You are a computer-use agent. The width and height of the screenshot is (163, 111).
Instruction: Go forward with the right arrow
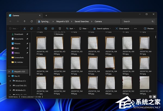coord(18,21)
